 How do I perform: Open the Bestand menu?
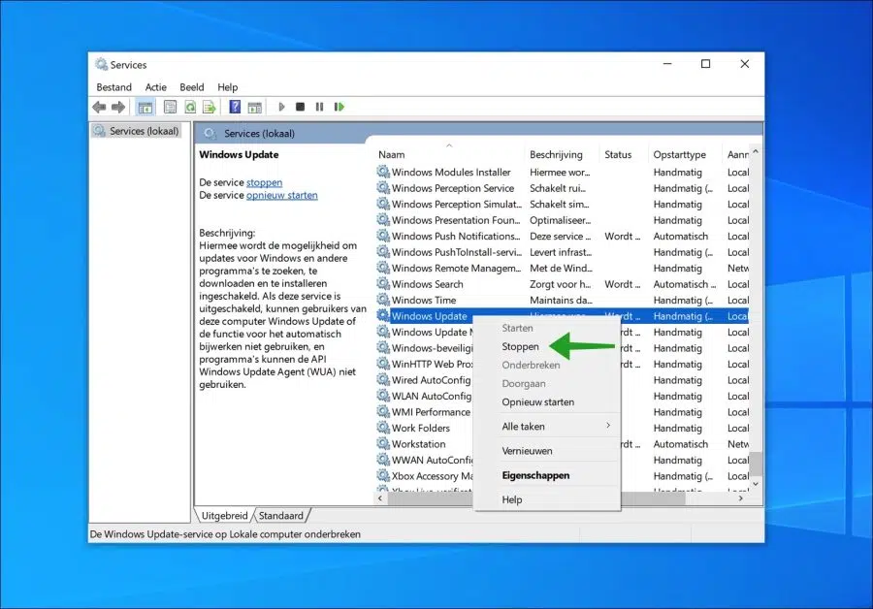114,87
